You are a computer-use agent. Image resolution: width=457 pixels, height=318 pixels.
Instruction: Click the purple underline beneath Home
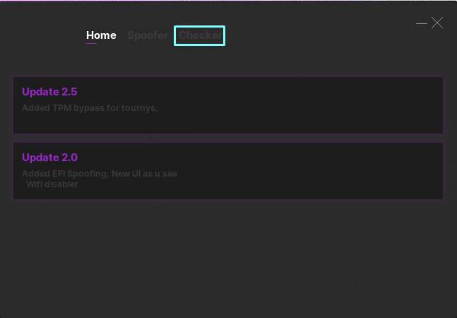coord(91,44)
